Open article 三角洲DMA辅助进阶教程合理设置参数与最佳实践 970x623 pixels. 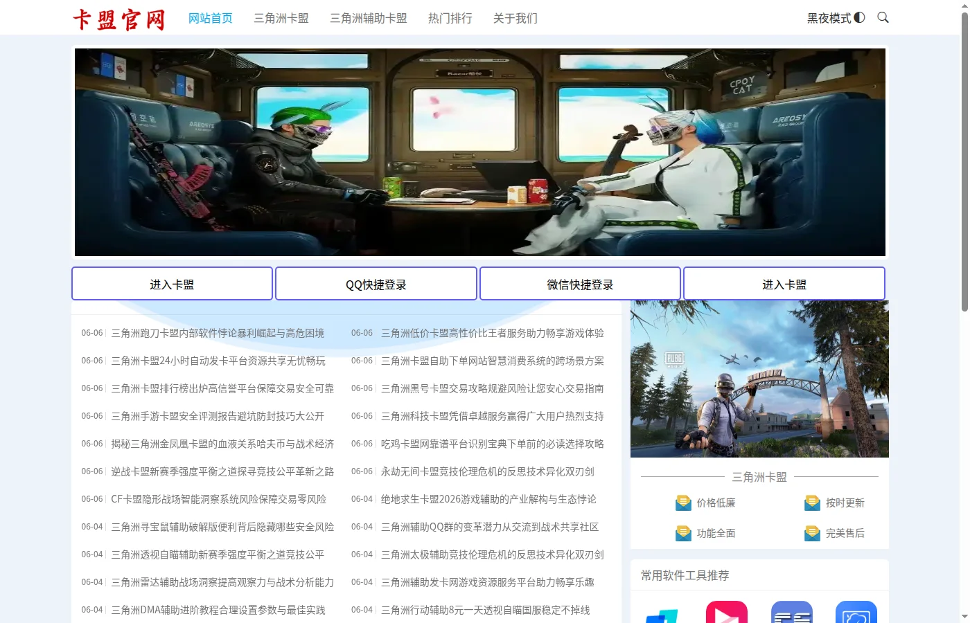[218, 610]
